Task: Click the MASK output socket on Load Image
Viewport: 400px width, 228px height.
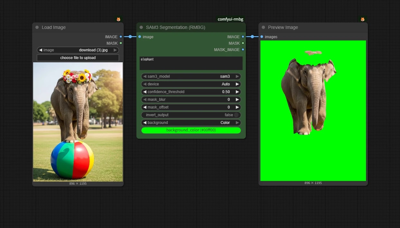Action: pyautogui.click(x=121, y=43)
